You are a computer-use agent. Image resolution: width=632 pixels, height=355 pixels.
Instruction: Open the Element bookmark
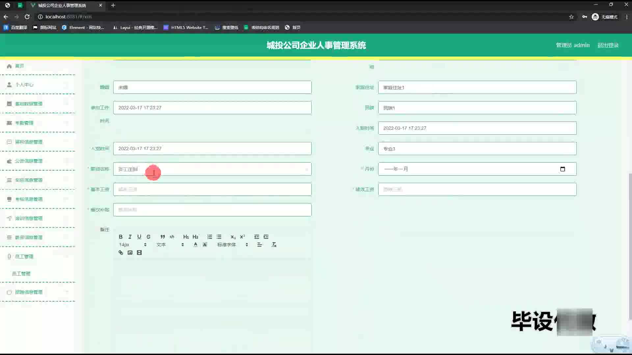click(83, 27)
